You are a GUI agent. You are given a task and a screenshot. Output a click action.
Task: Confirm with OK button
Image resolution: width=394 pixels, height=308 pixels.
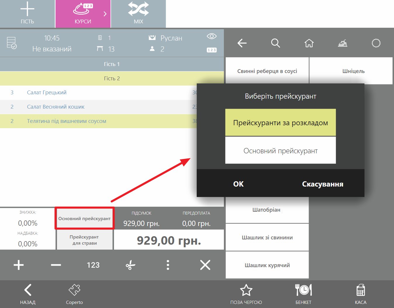coord(238,184)
